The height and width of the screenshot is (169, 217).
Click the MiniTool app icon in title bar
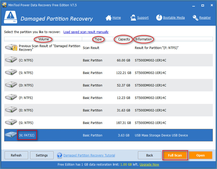(4, 5)
